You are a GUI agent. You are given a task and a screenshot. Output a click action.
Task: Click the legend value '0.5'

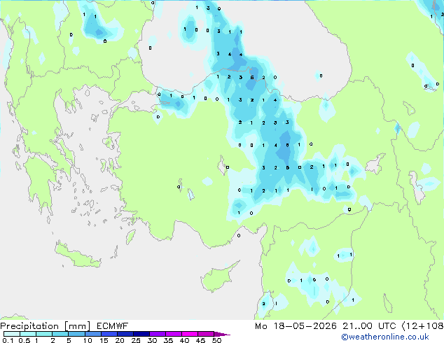(x=25, y=340)
